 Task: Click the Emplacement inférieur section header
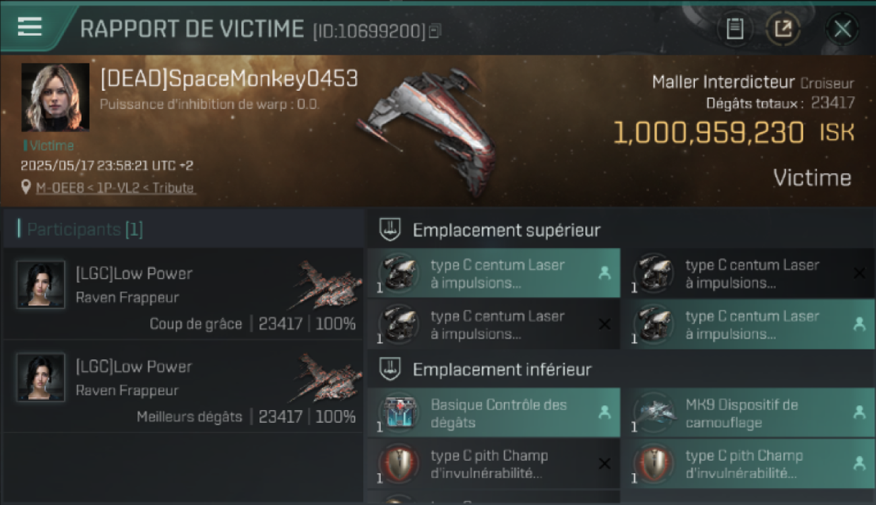502,370
